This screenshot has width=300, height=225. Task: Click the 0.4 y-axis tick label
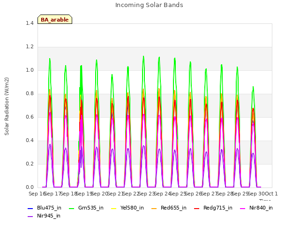coord(30,140)
